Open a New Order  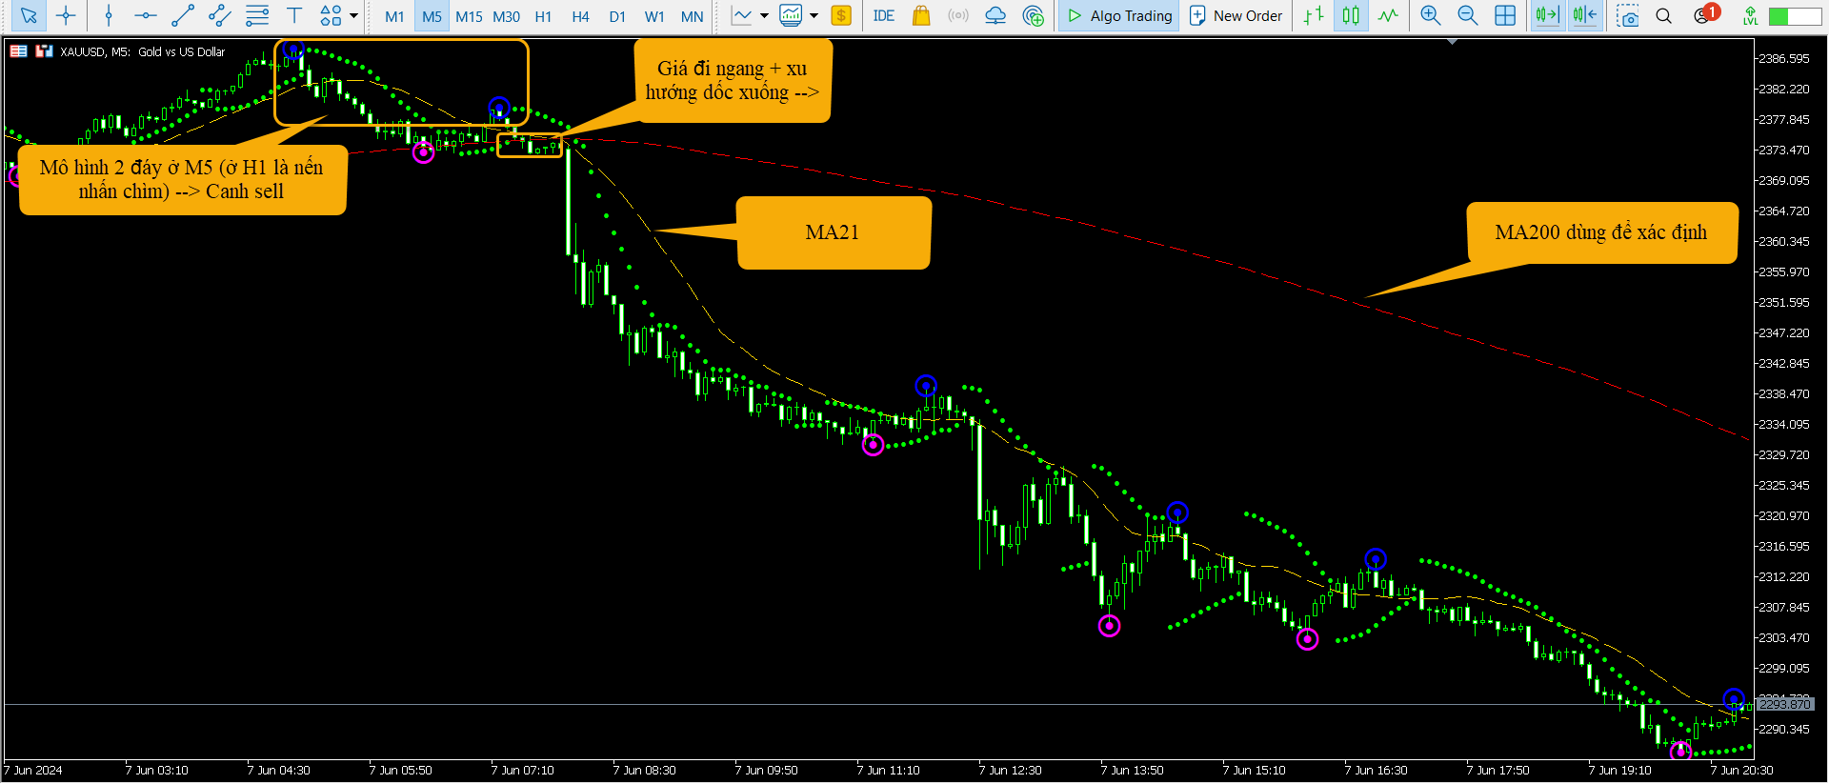point(1236,16)
